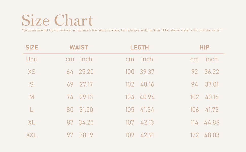246x152 pixels.
Task: Click the S waist value 69 cm
Action: click(x=70, y=84)
